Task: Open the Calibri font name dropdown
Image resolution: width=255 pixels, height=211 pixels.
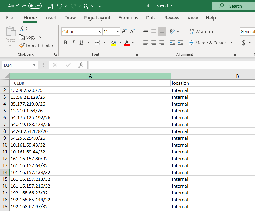Action: 100,32
